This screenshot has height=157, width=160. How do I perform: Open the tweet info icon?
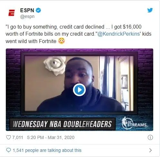(150, 137)
